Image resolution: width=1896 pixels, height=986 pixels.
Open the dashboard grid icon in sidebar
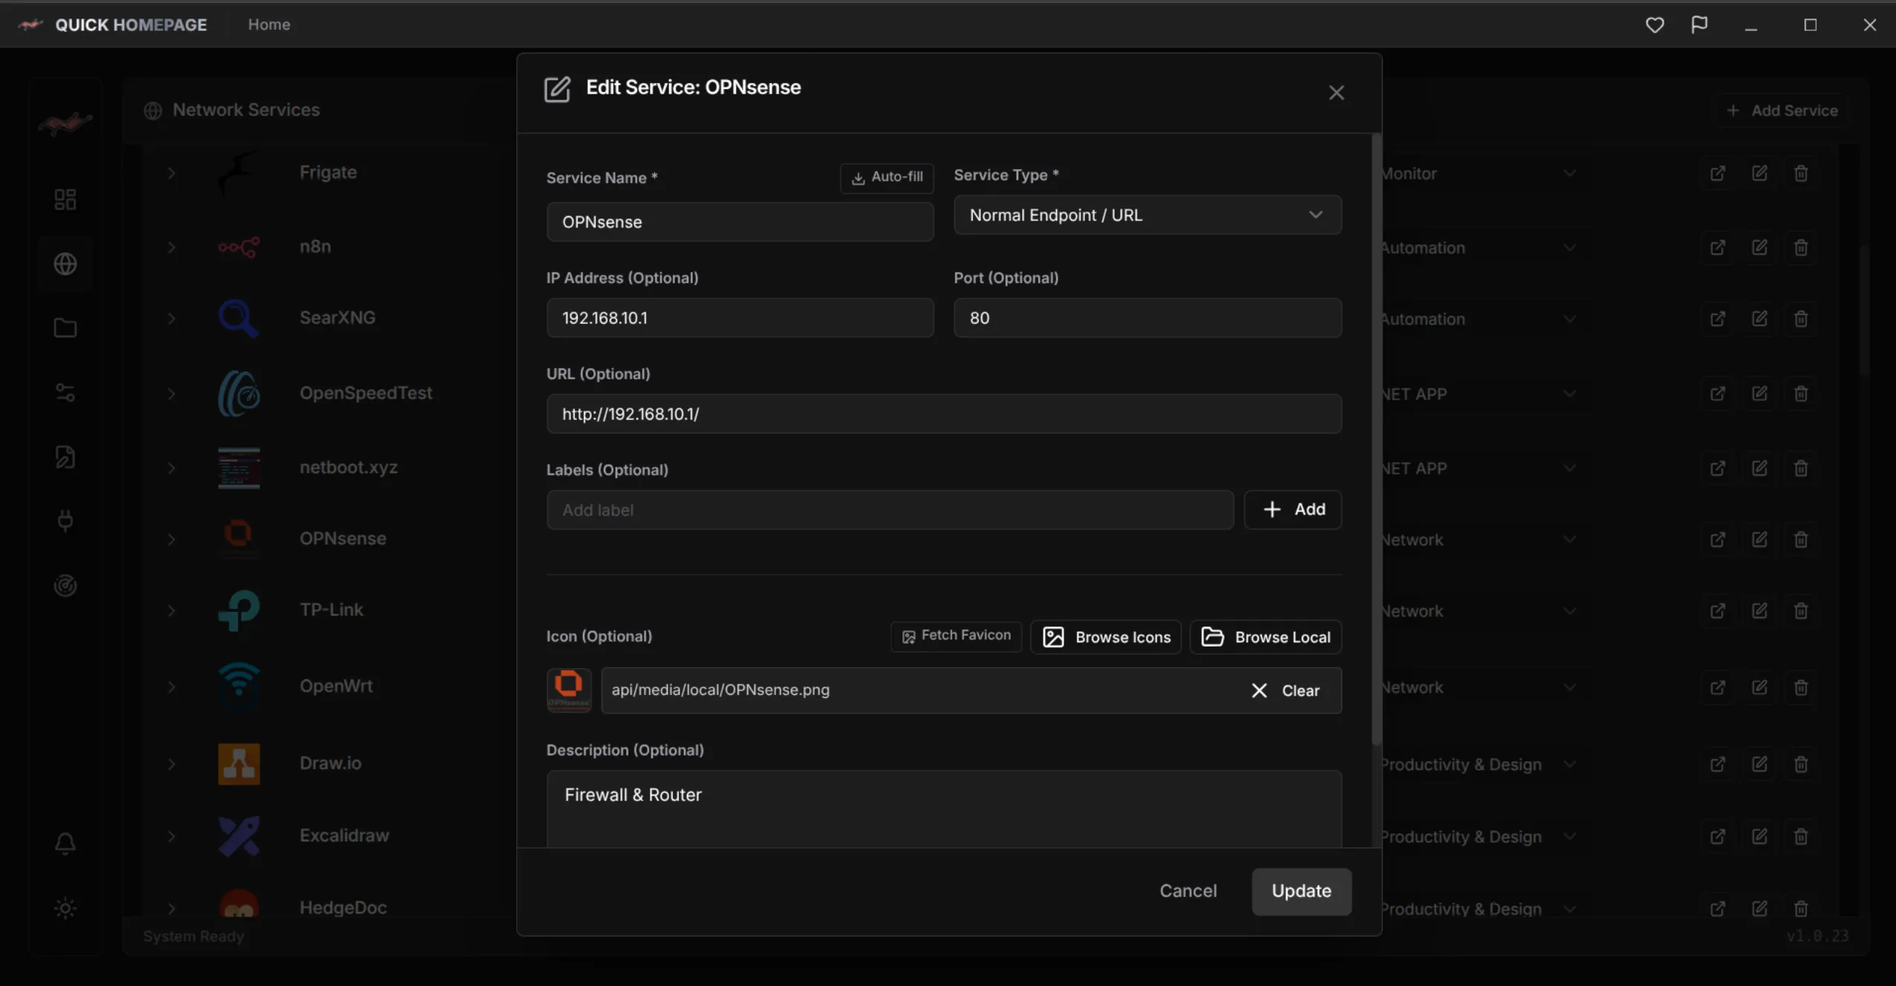(65, 199)
